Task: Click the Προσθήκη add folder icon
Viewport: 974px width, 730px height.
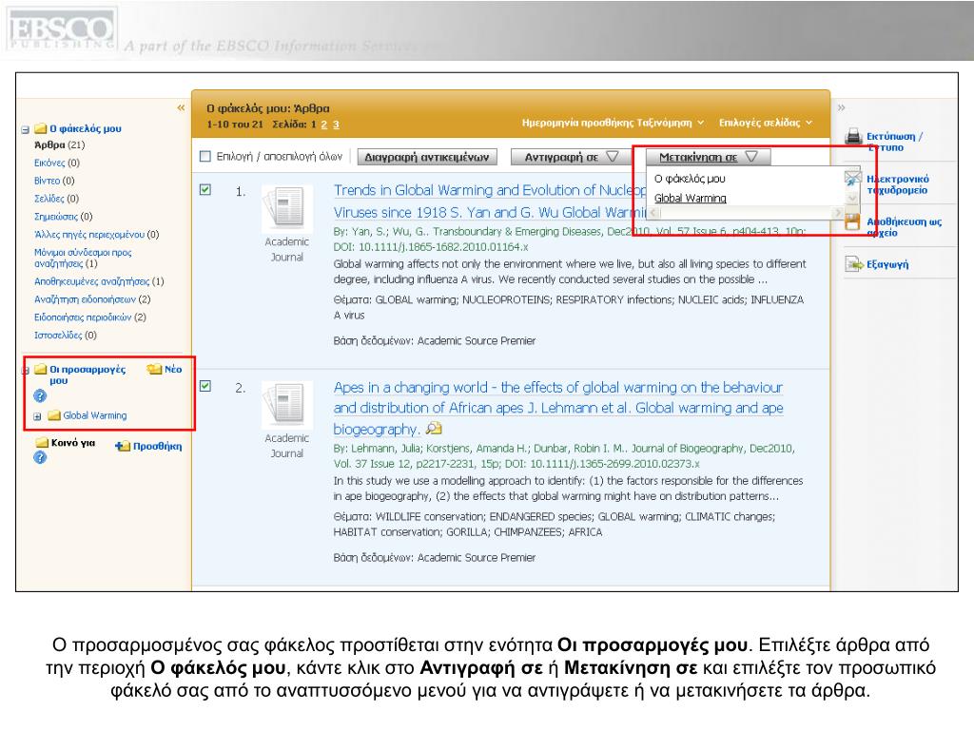Action: pos(123,446)
